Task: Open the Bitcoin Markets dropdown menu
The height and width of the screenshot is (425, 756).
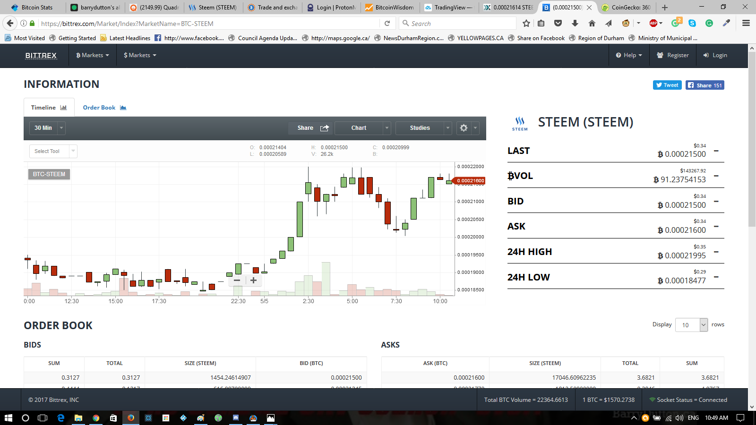Action: coord(93,55)
